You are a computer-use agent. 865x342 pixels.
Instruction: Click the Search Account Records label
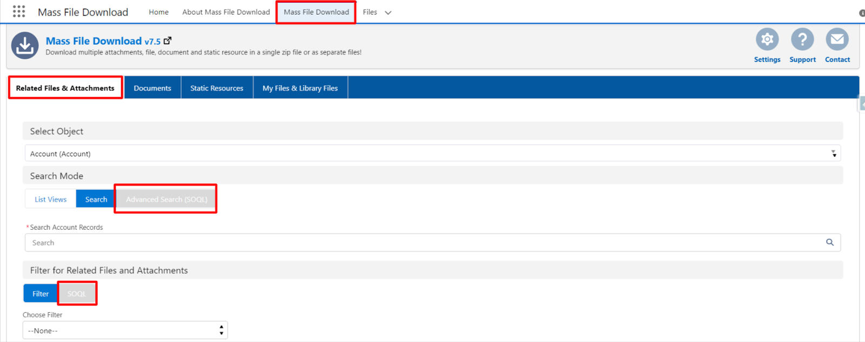tap(66, 227)
